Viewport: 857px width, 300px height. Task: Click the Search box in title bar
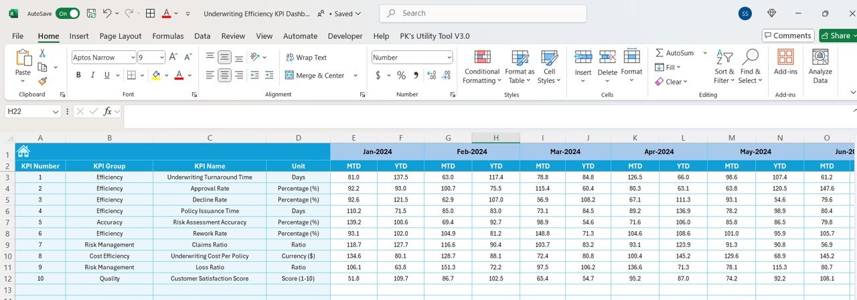483,13
